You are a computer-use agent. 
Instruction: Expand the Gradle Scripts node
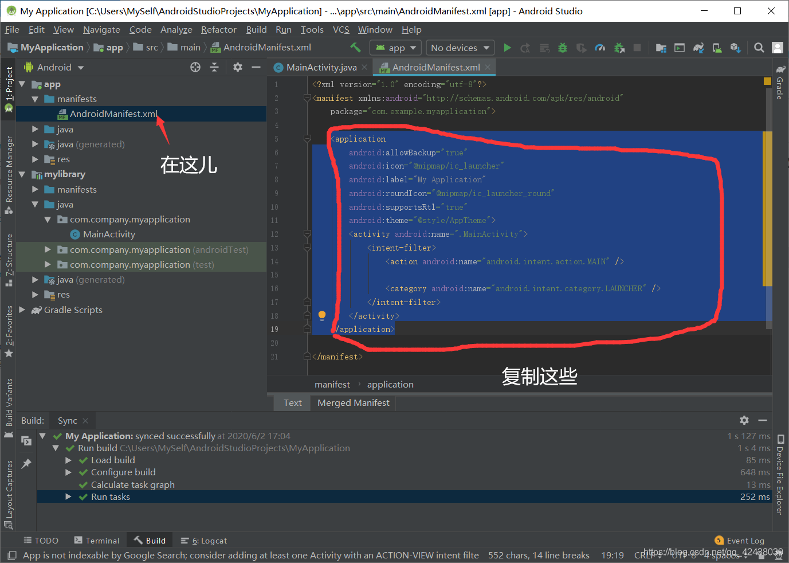[22, 310]
